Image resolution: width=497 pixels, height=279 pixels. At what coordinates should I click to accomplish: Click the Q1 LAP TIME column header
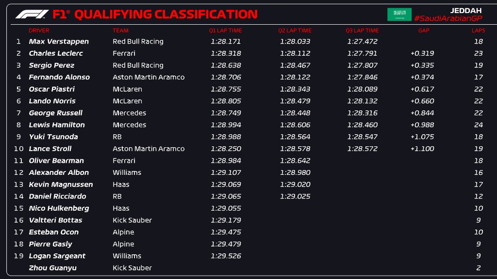(x=225, y=31)
